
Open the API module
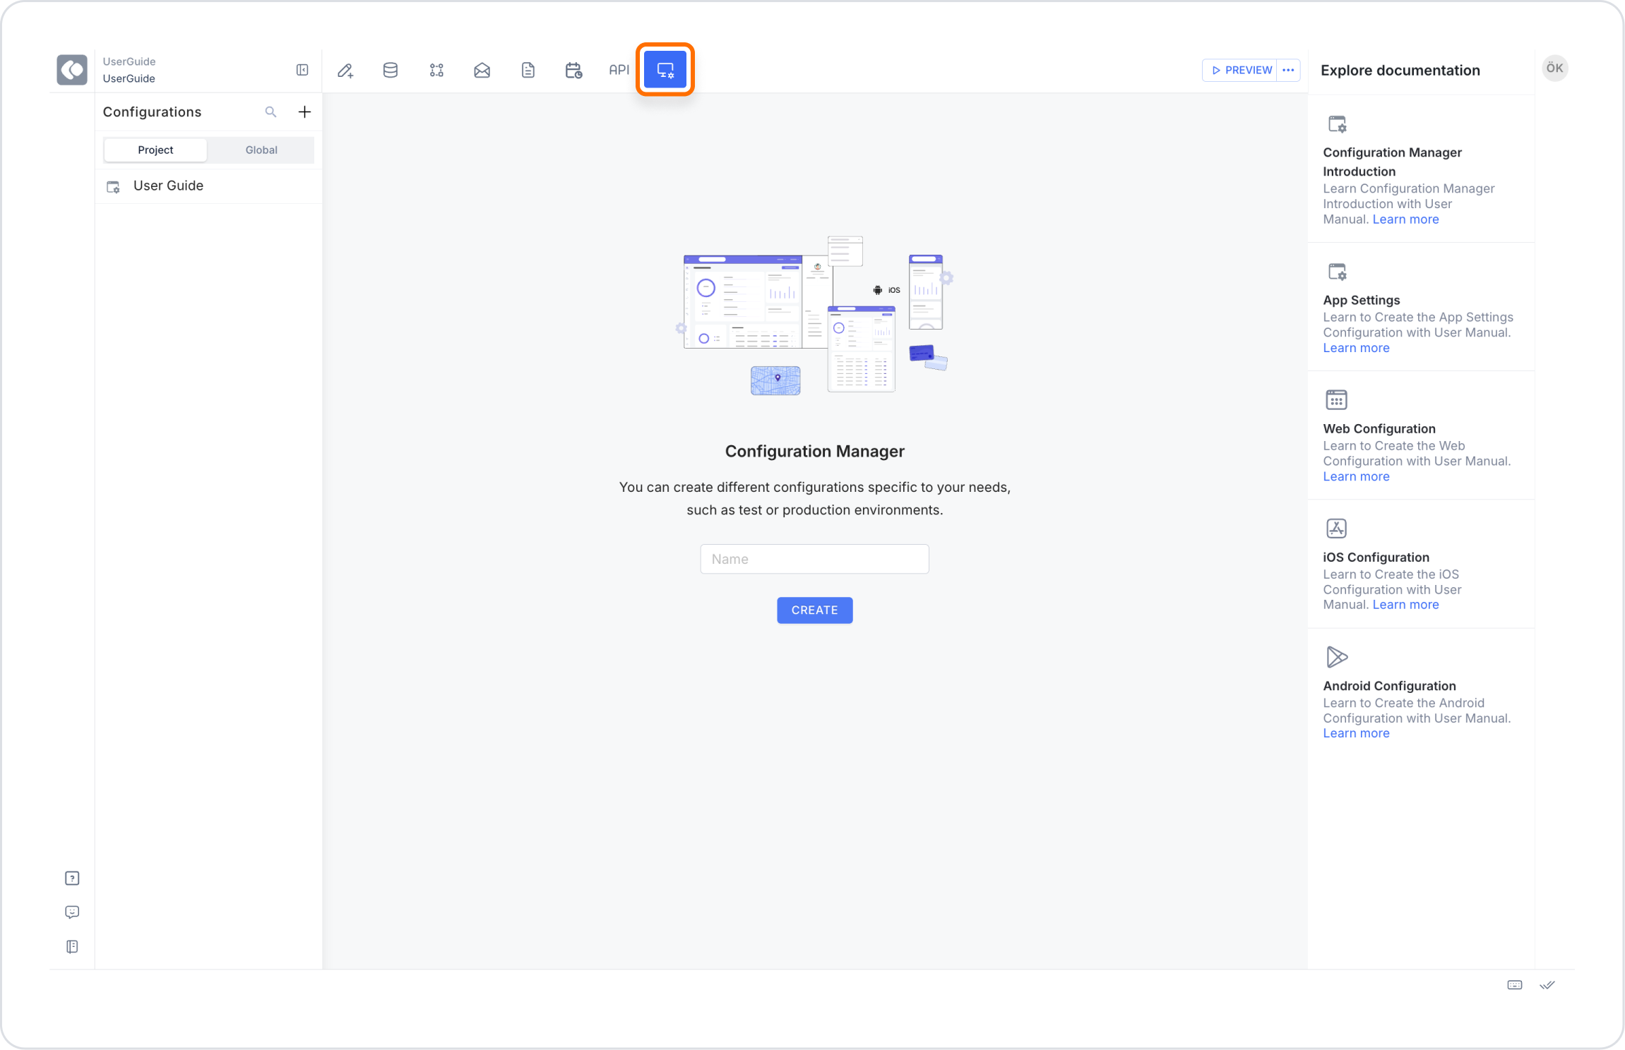(619, 70)
